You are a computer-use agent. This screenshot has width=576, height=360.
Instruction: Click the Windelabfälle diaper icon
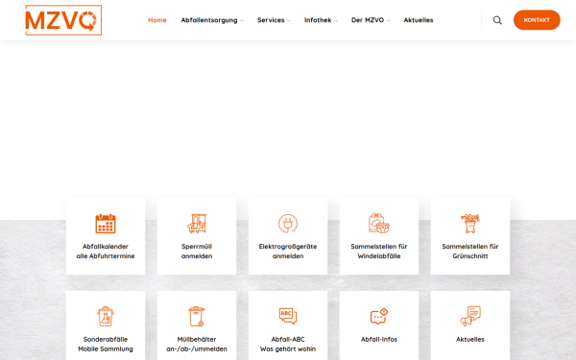[379, 224]
